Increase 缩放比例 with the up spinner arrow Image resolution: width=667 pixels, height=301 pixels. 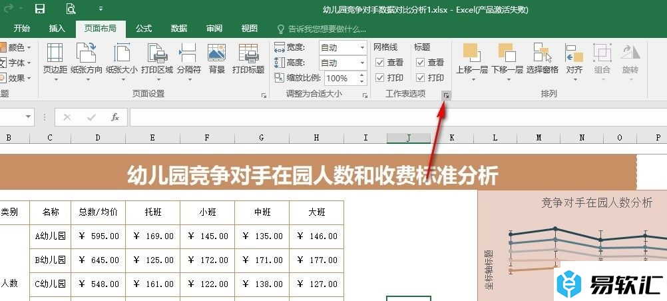362,75
